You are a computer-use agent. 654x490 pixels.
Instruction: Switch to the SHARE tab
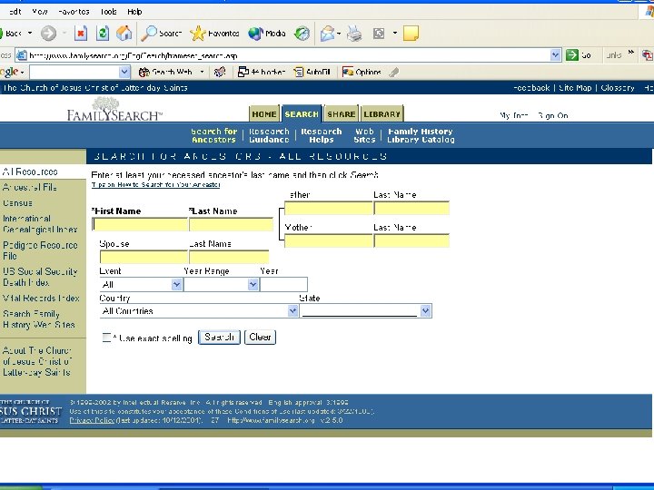tap(342, 113)
